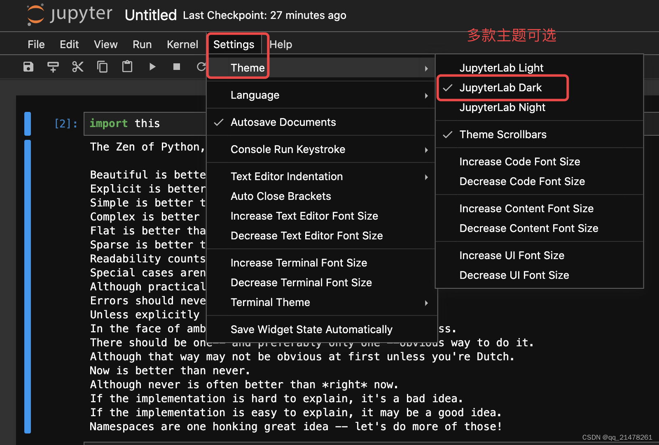Collapse the output via its blue bar
Image resolution: width=659 pixels, height=445 pixels.
click(x=28, y=287)
